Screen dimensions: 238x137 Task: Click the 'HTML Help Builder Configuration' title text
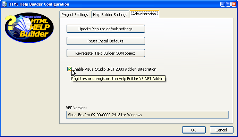[39, 4]
